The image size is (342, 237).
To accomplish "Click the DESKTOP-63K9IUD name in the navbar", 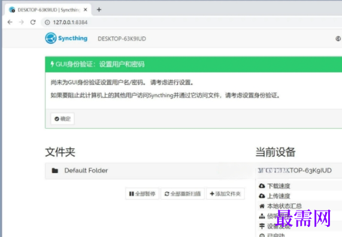I will pyautogui.click(x=122, y=39).
